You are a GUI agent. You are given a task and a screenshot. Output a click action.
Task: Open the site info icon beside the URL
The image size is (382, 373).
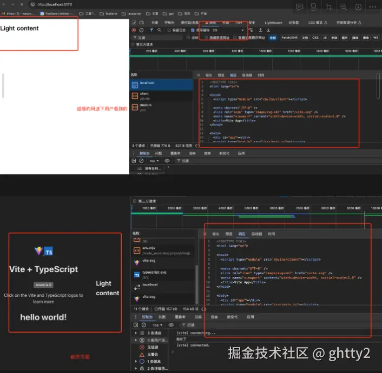32,4
